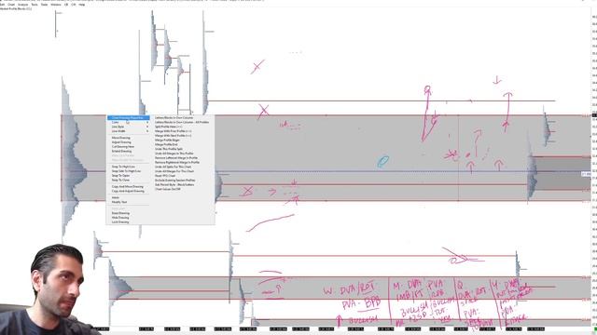The image size is (597, 335).
Task: Open the Help menu
Action: pos(82,5)
